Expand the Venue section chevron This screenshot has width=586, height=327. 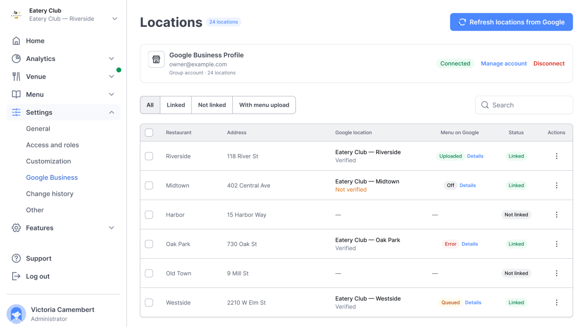111,77
